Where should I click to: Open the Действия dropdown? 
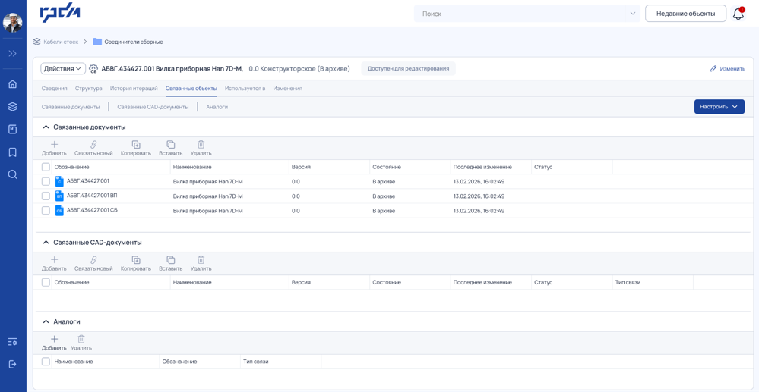point(63,69)
